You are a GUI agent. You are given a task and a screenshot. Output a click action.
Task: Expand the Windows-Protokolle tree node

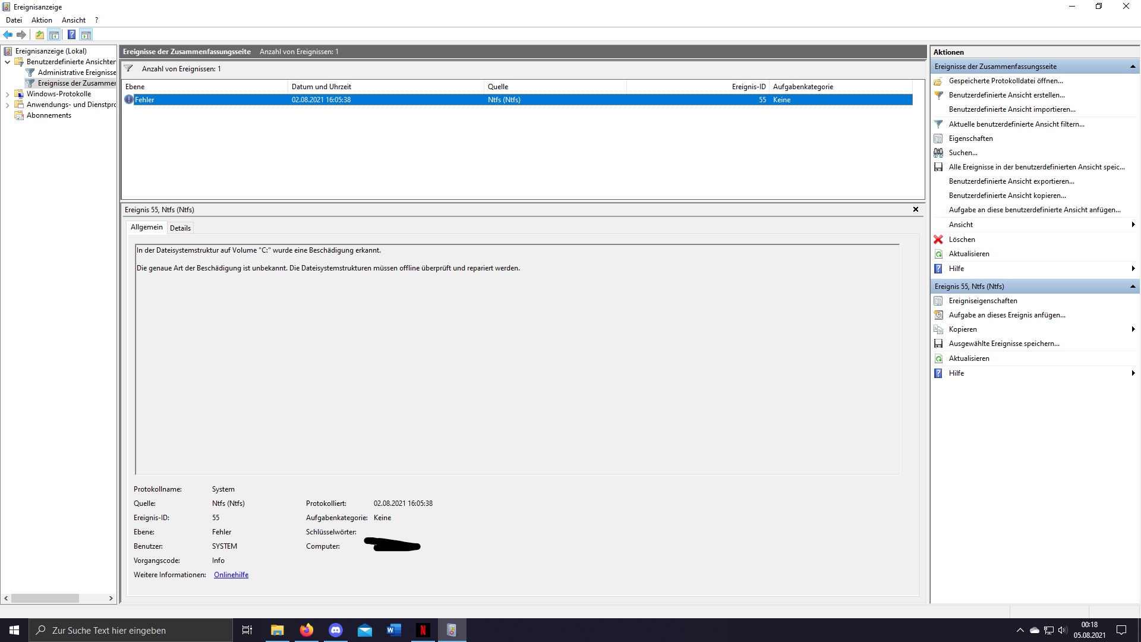7,93
